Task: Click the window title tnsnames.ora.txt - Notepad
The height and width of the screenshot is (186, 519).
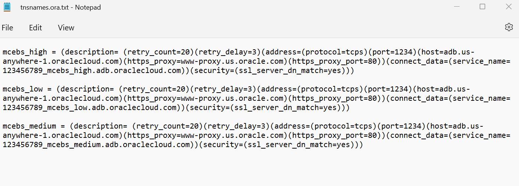Action: click(61, 7)
